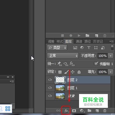This screenshot has height=115, width=115.
Task: Click the 填充 100% value field
Action: click(103, 72)
